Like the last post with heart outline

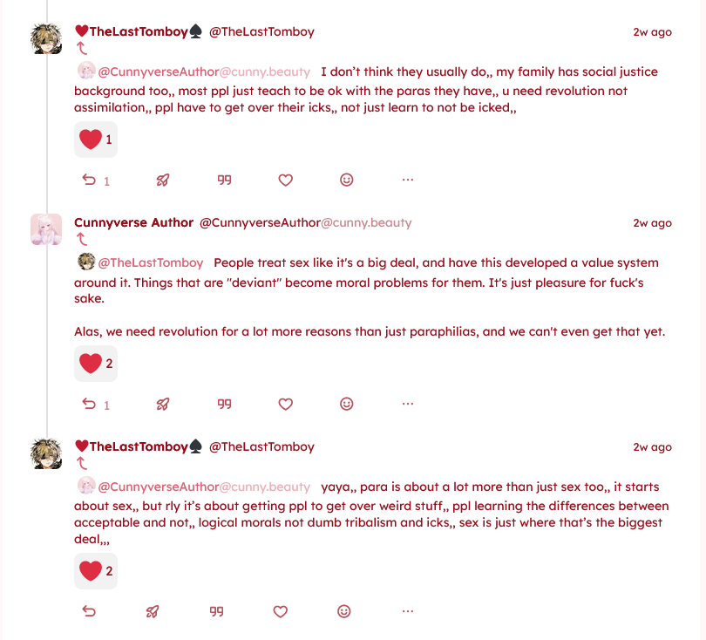point(281,611)
